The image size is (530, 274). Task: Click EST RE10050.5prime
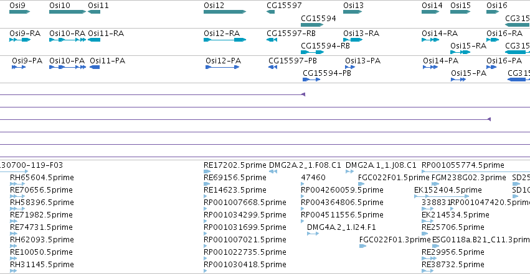point(41,252)
